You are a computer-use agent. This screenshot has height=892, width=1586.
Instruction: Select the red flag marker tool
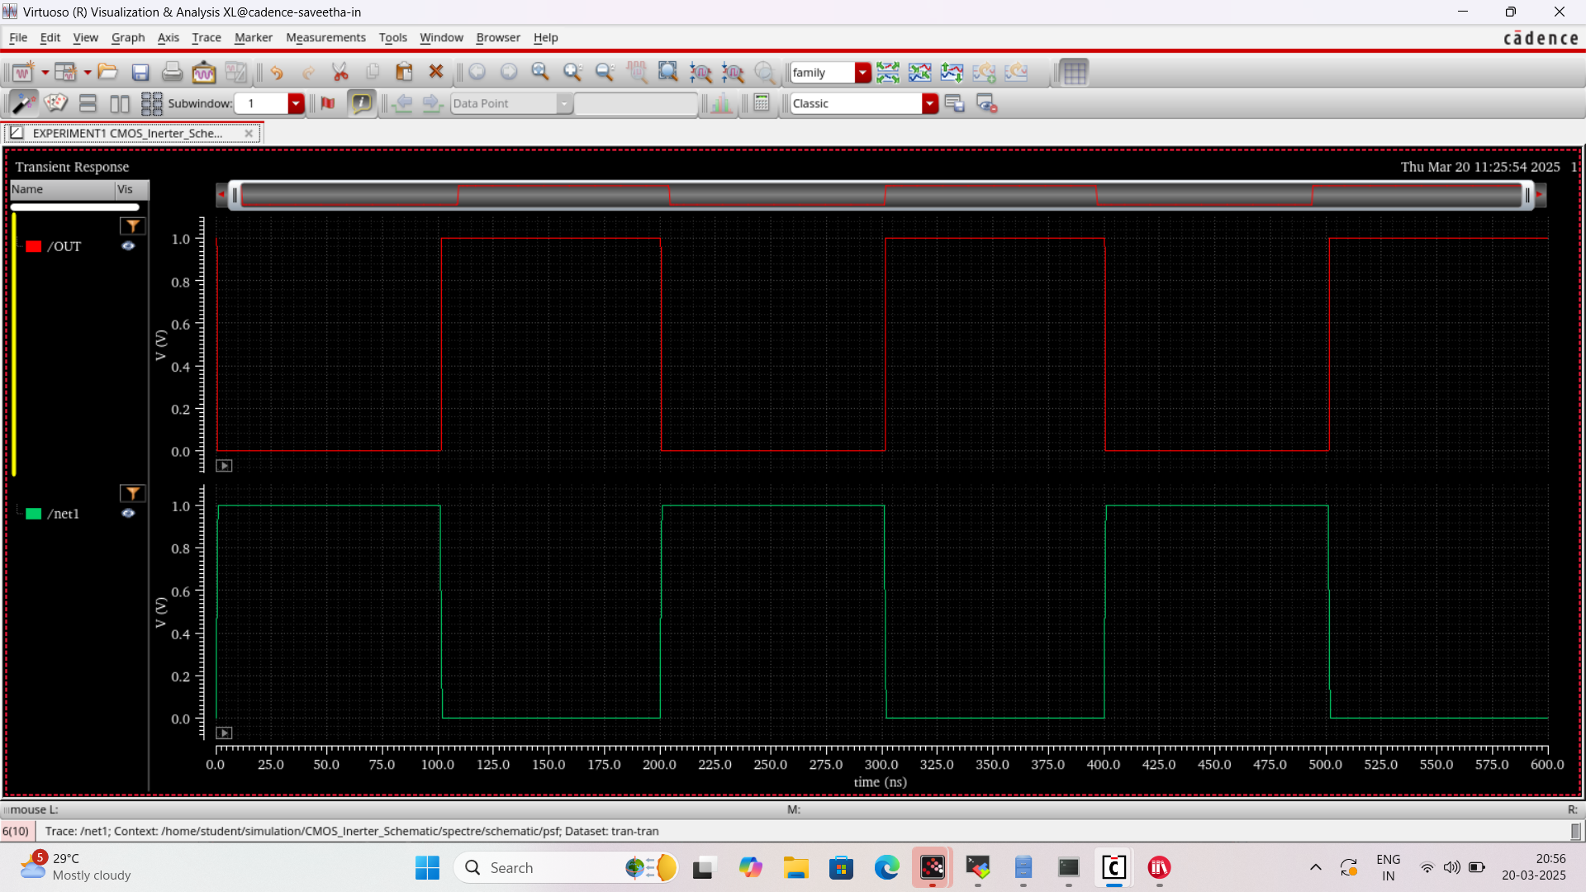(x=327, y=103)
